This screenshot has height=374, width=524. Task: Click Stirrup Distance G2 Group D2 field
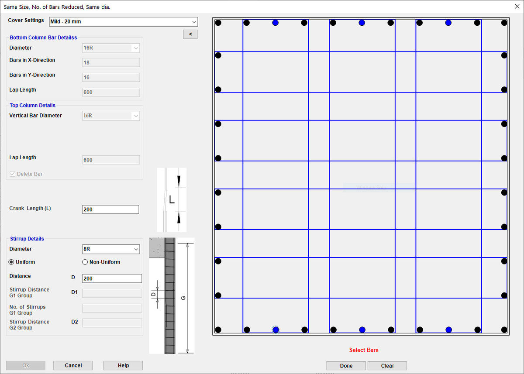point(112,323)
